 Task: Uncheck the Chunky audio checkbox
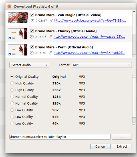tap(32, 31)
